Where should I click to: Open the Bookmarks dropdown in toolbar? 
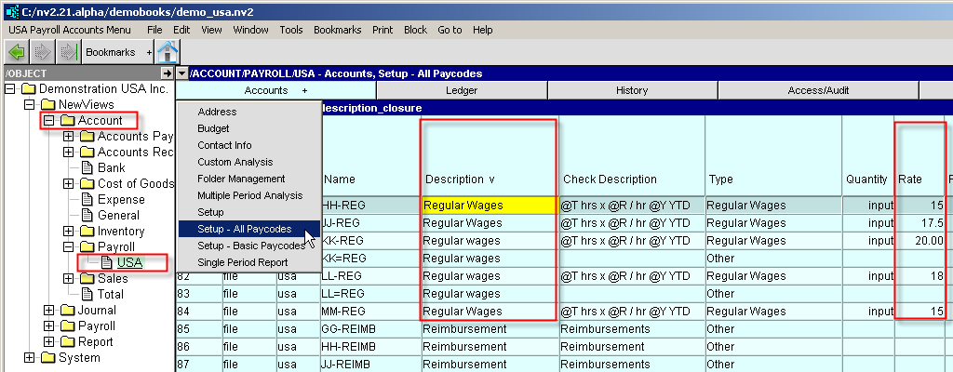click(111, 52)
